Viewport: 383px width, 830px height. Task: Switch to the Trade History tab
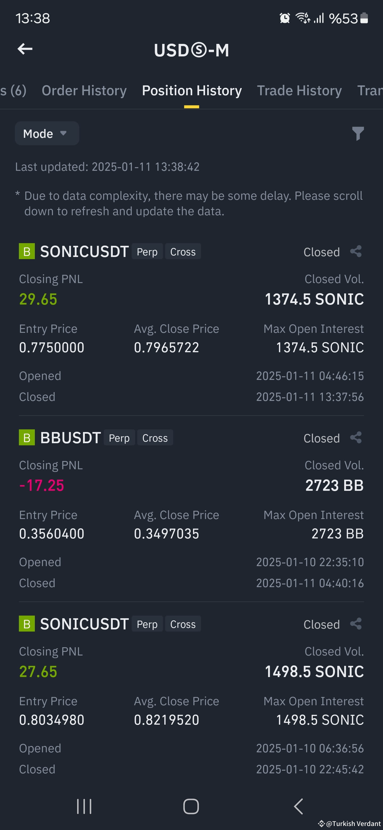[x=299, y=90]
